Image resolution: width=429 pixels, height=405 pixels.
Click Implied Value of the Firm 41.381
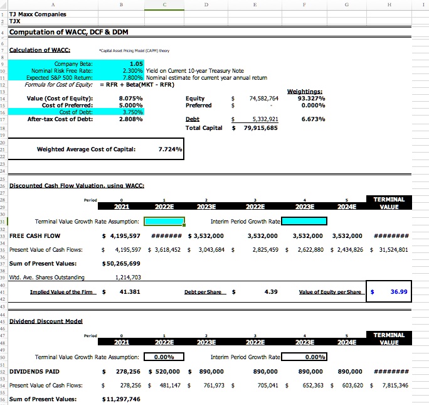pyautogui.click(x=130, y=292)
